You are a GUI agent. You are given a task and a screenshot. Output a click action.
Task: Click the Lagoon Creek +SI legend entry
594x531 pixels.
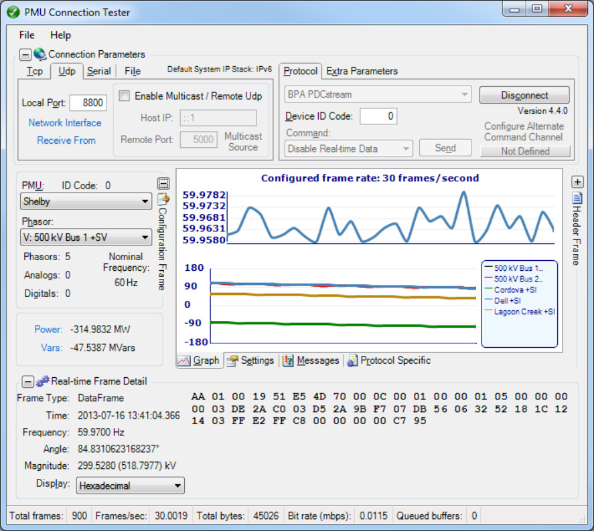pos(520,312)
